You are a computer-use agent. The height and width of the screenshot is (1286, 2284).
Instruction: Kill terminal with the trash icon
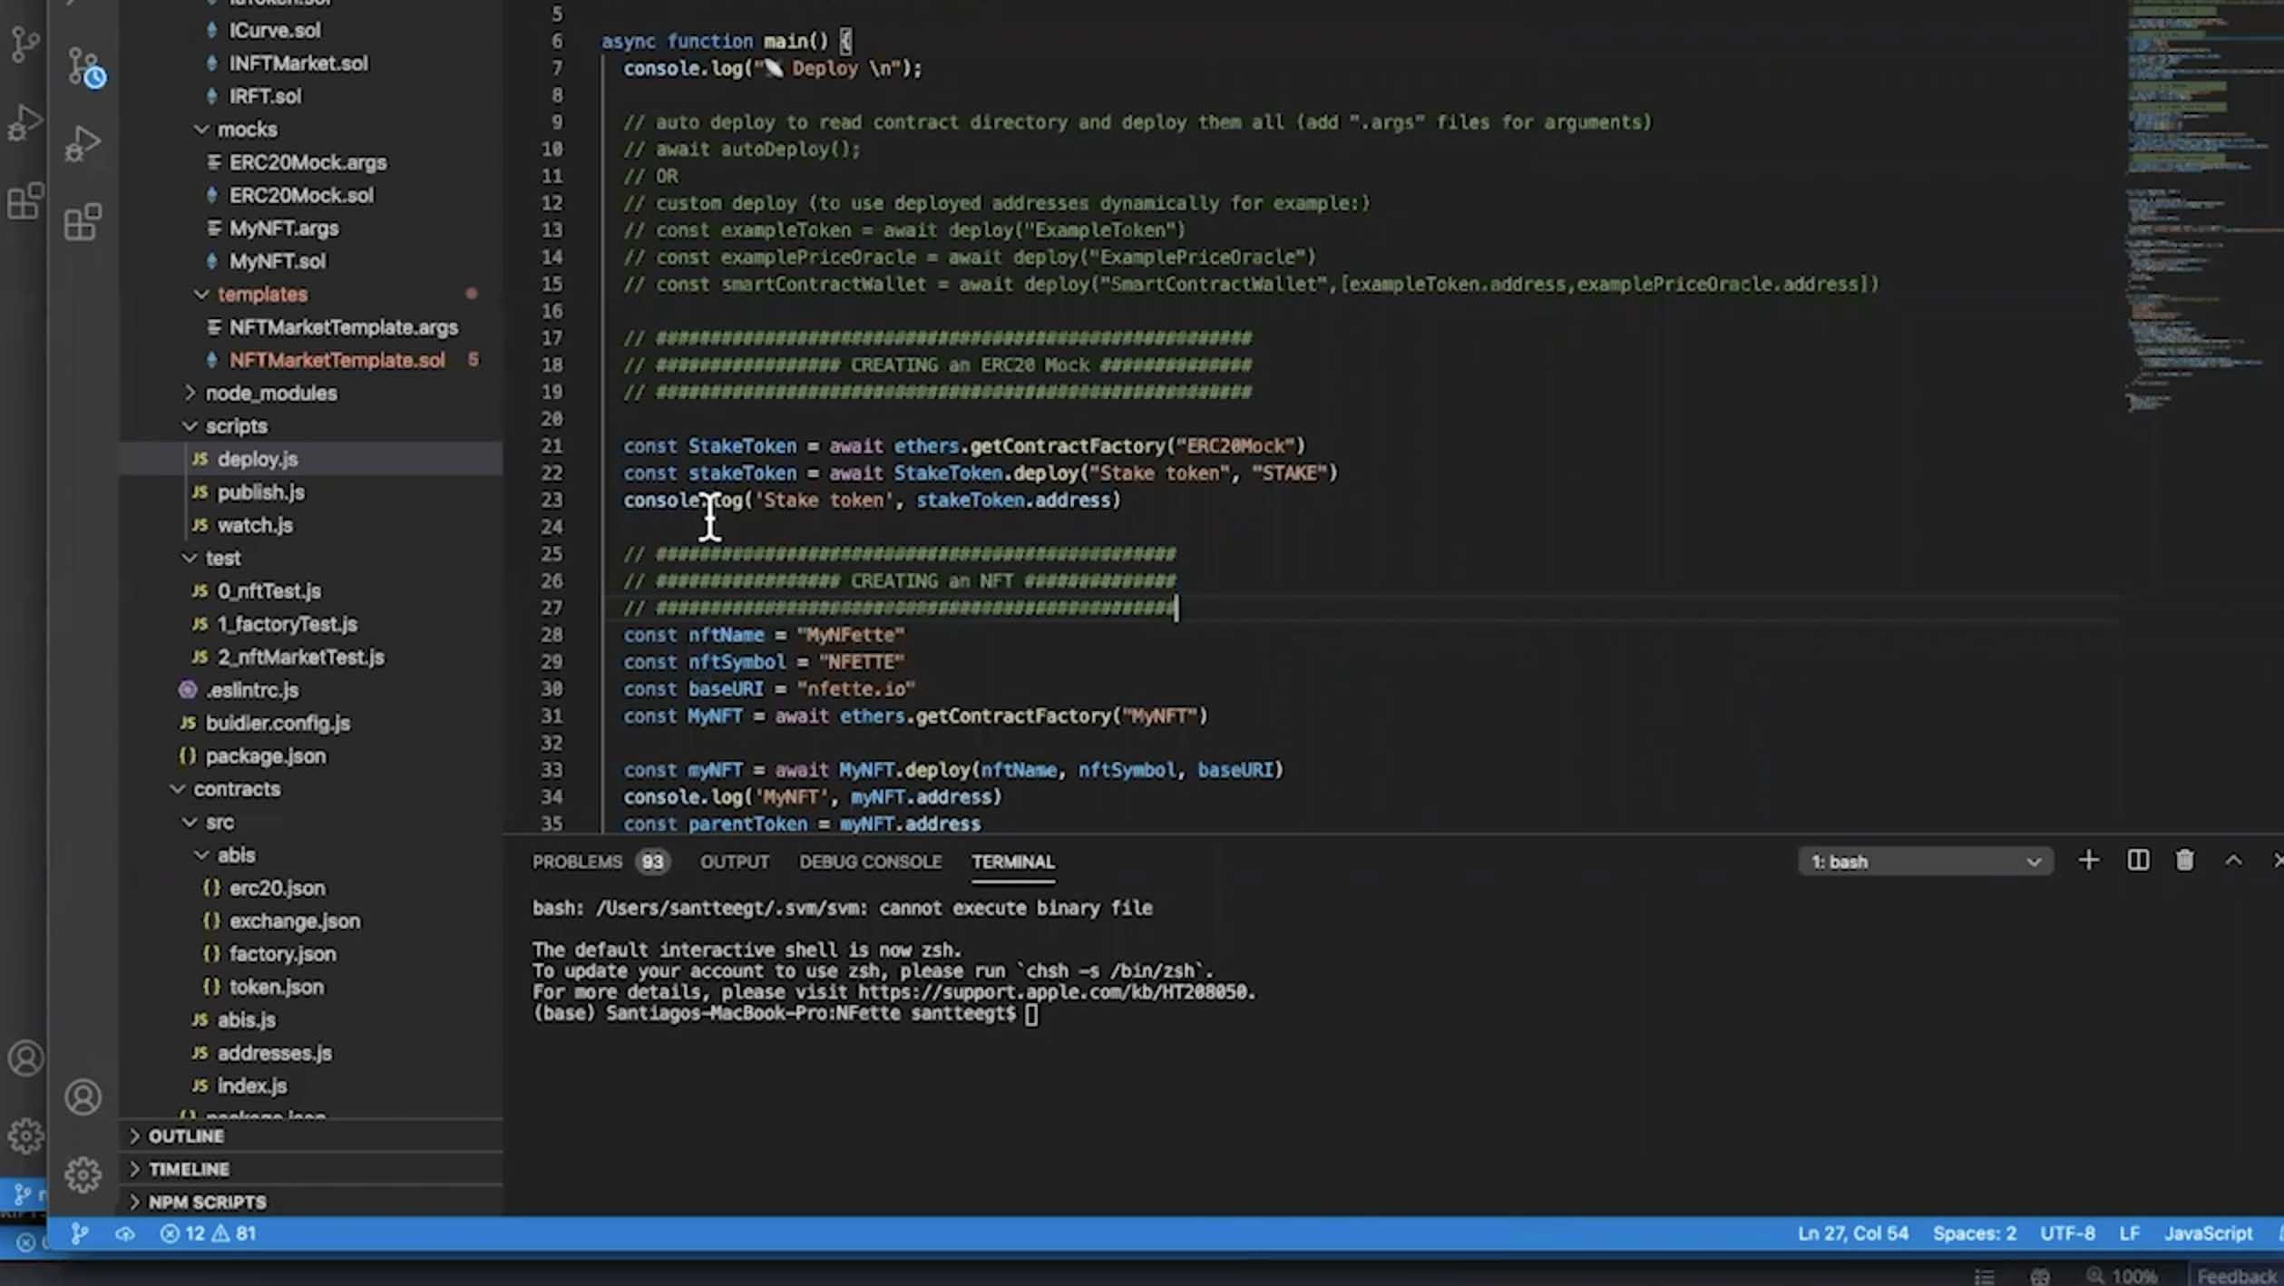point(2184,861)
